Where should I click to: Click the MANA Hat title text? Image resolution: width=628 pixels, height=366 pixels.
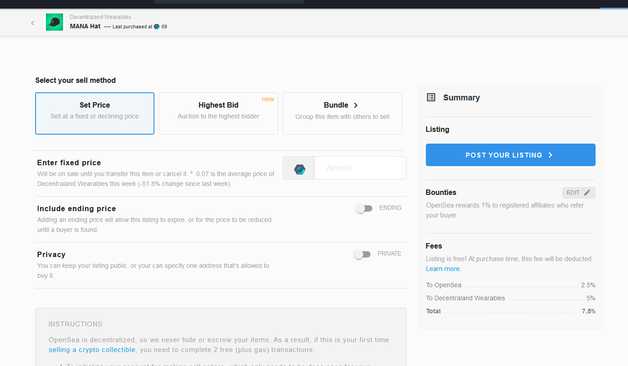85,26
